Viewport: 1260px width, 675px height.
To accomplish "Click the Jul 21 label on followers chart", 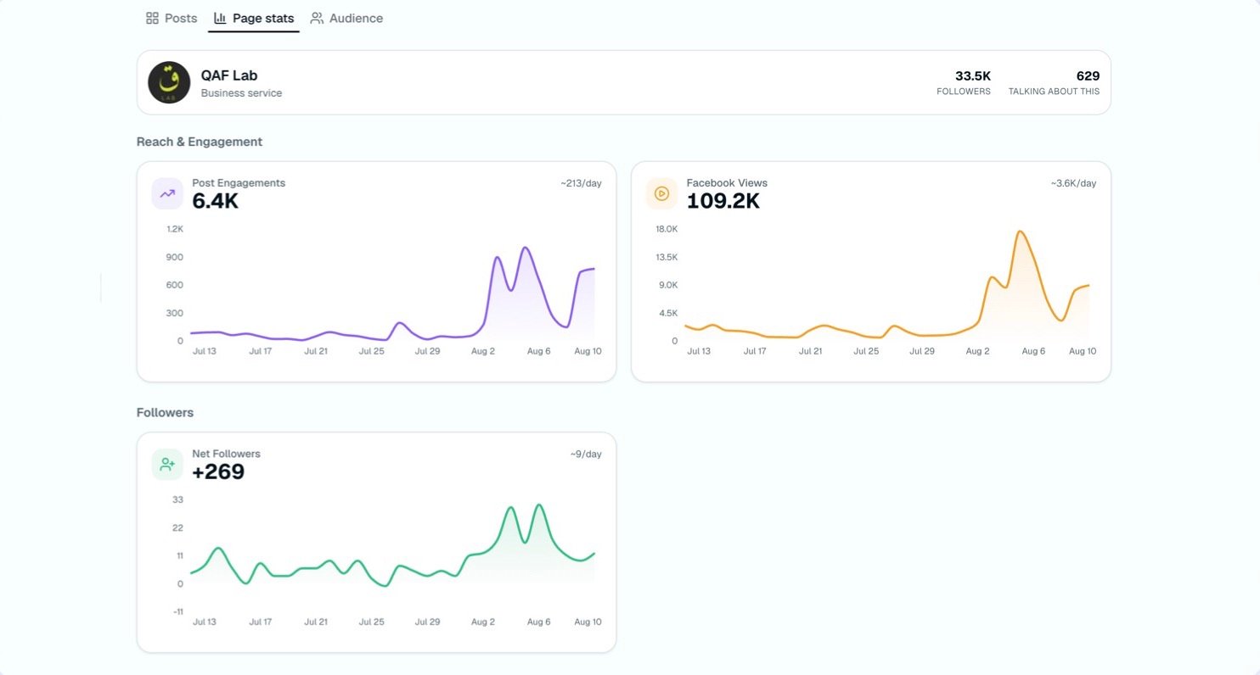I will pyautogui.click(x=316, y=622).
